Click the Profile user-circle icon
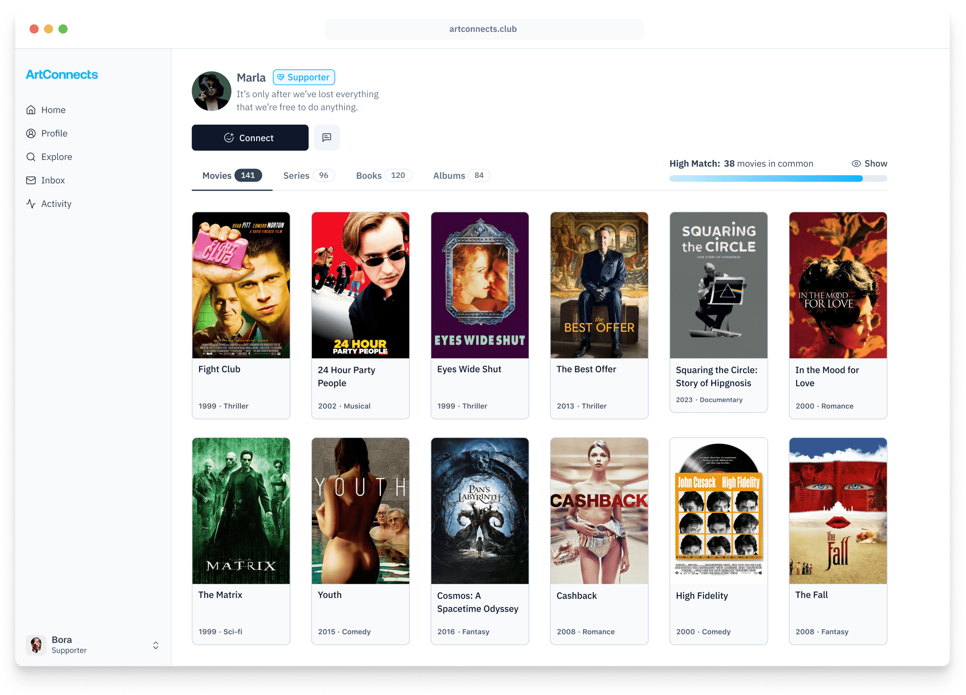The image size is (966, 695). [x=31, y=133]
